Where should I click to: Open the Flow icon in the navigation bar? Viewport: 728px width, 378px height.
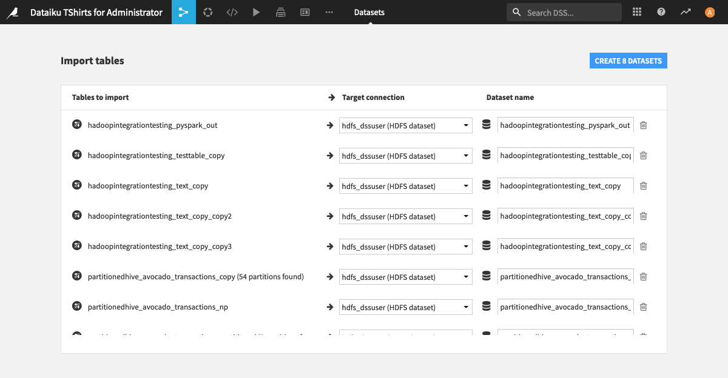click(183, 12)
